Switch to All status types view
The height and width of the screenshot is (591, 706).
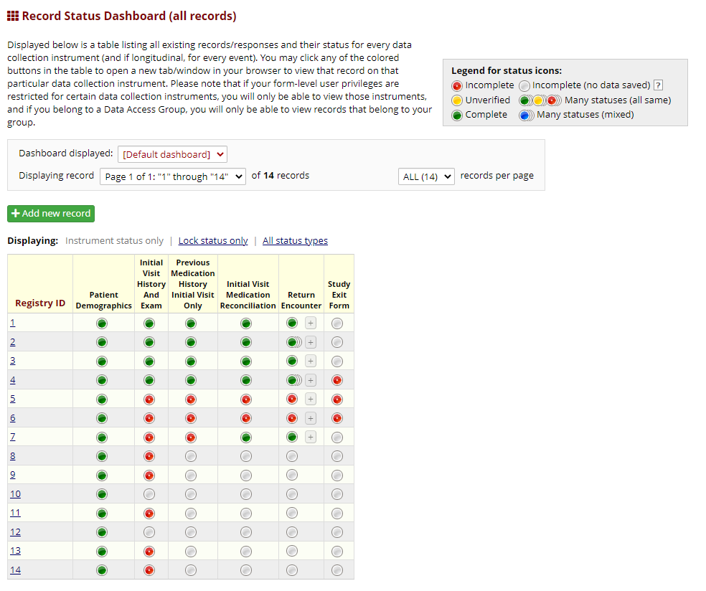[295, 241]
